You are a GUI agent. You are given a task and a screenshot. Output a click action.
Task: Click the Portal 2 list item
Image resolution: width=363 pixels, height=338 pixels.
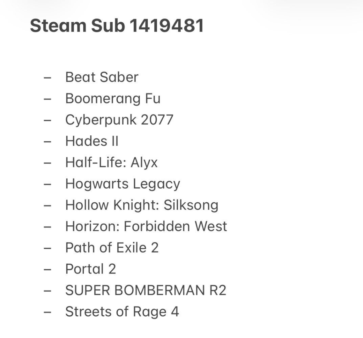90,269
